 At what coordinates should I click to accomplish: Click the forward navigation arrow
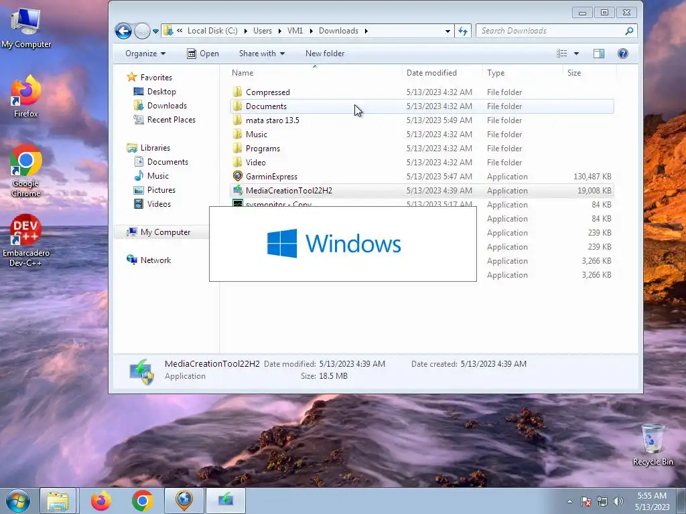tap(142, 31)
